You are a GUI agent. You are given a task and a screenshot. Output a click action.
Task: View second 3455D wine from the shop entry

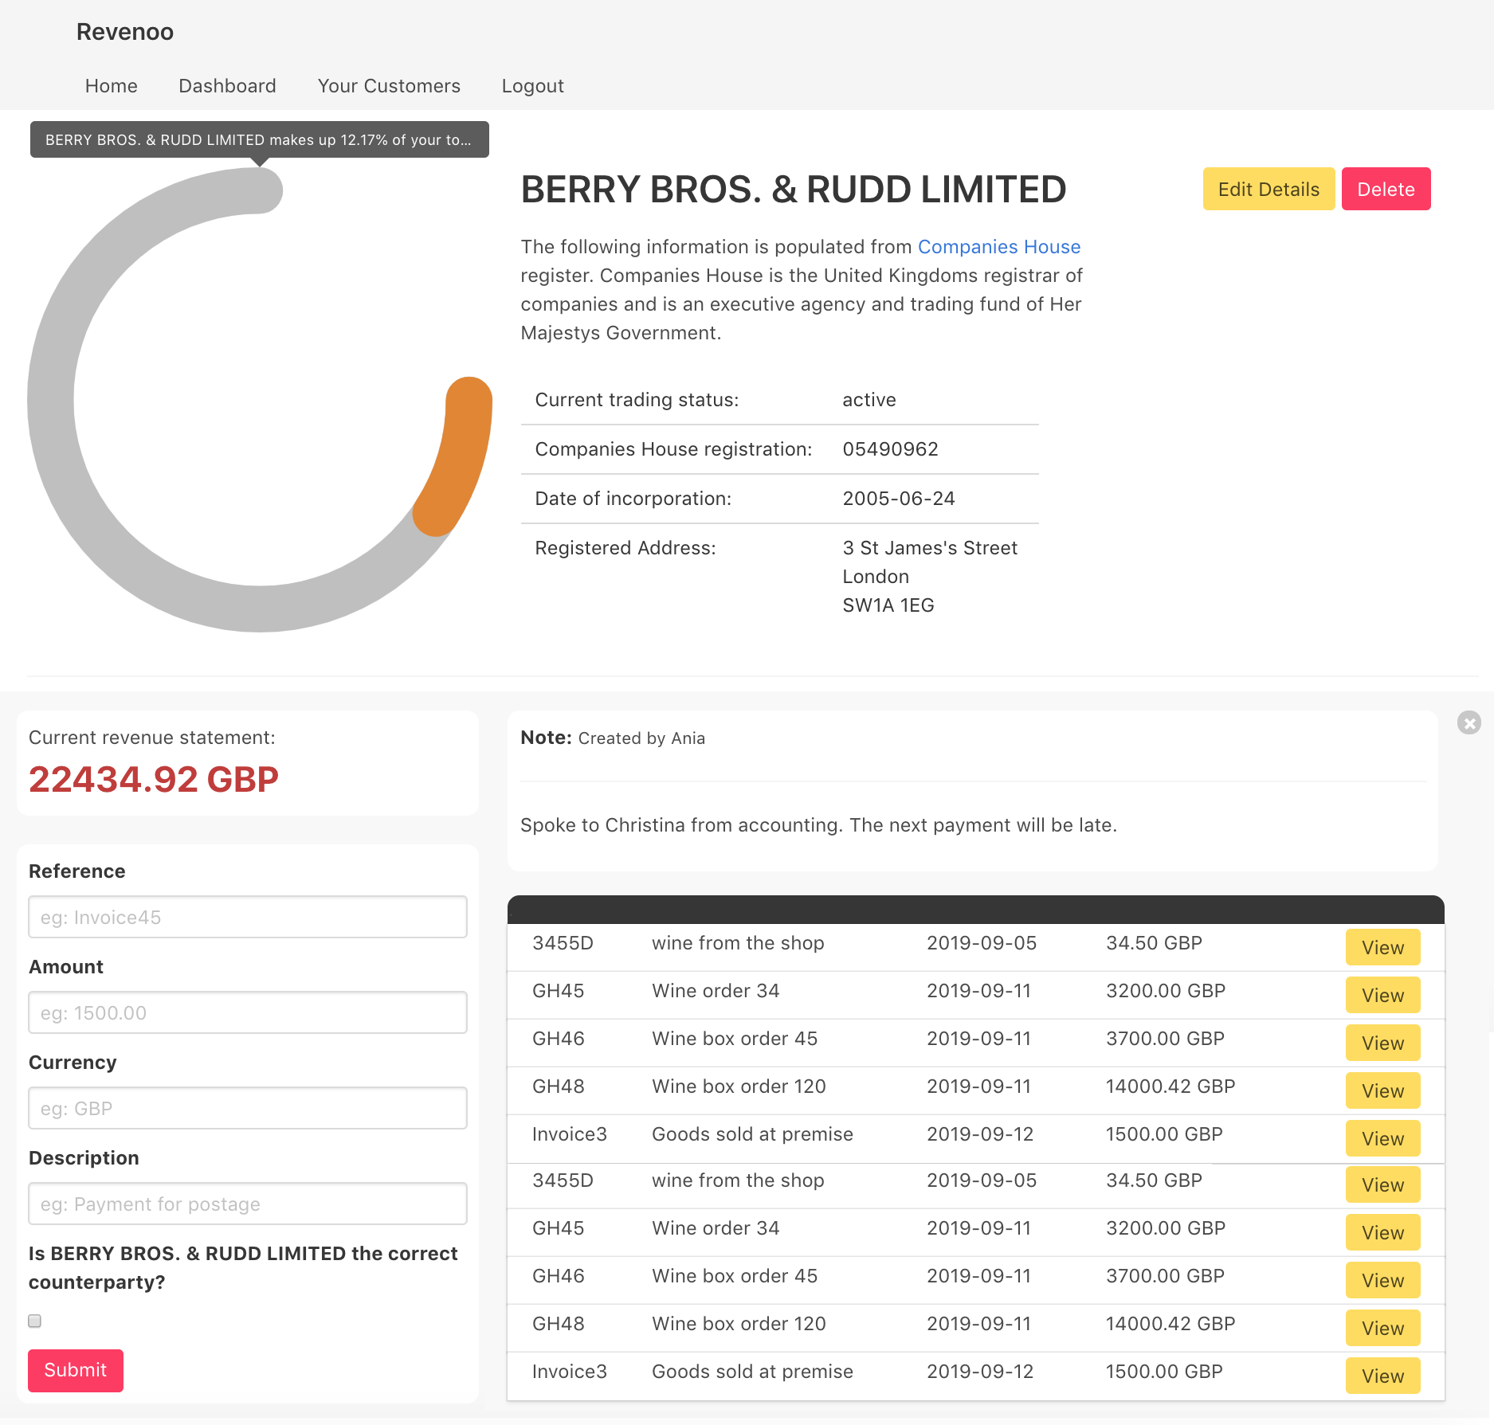1382,1184
